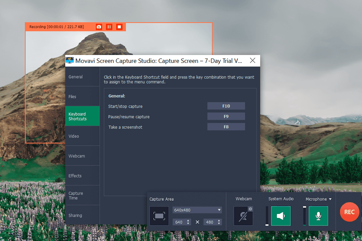
Task: Increase capture height with up arrow
Action: tap(219, 220)
